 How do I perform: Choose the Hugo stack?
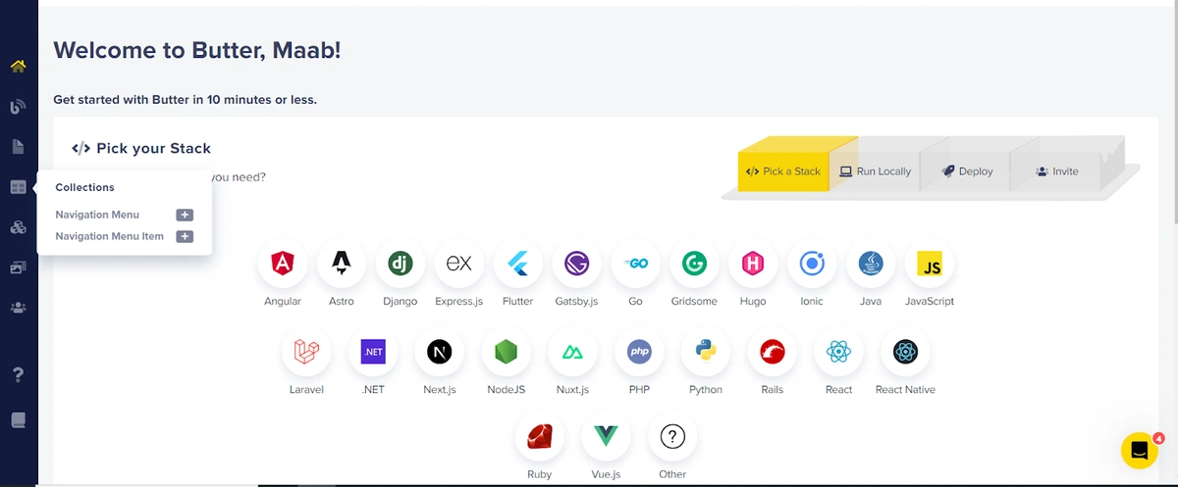753,264
